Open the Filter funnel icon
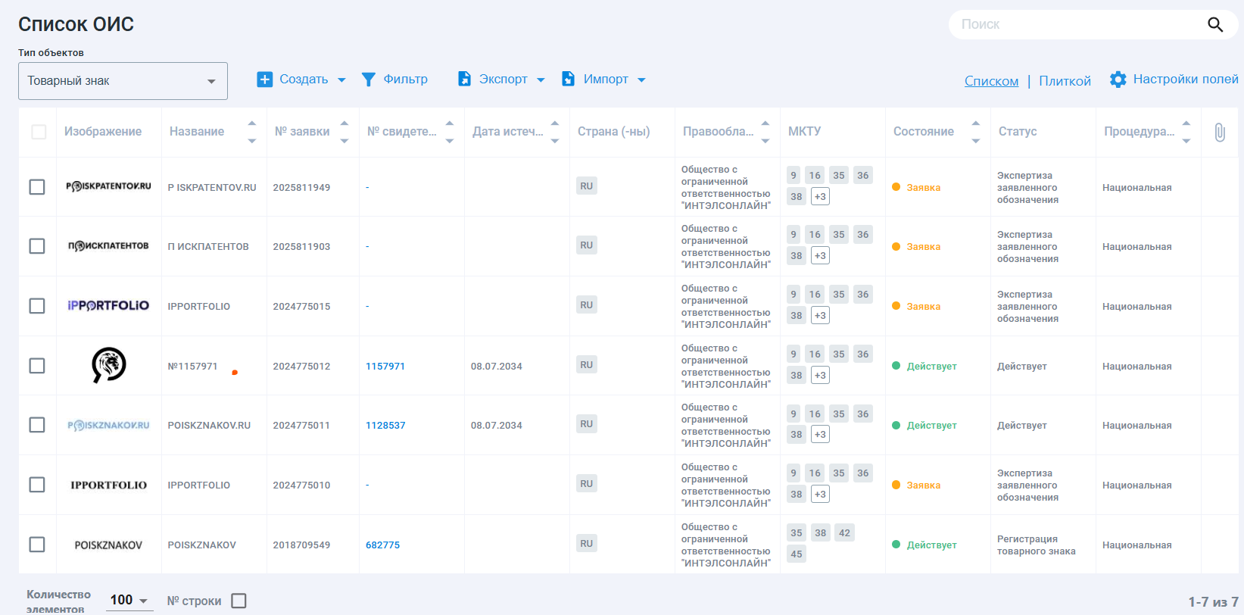 click(369, 80)
